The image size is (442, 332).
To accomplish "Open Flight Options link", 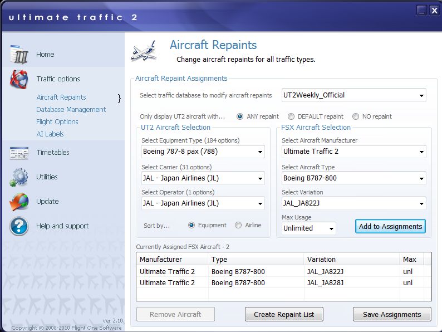I will point(57,122).
